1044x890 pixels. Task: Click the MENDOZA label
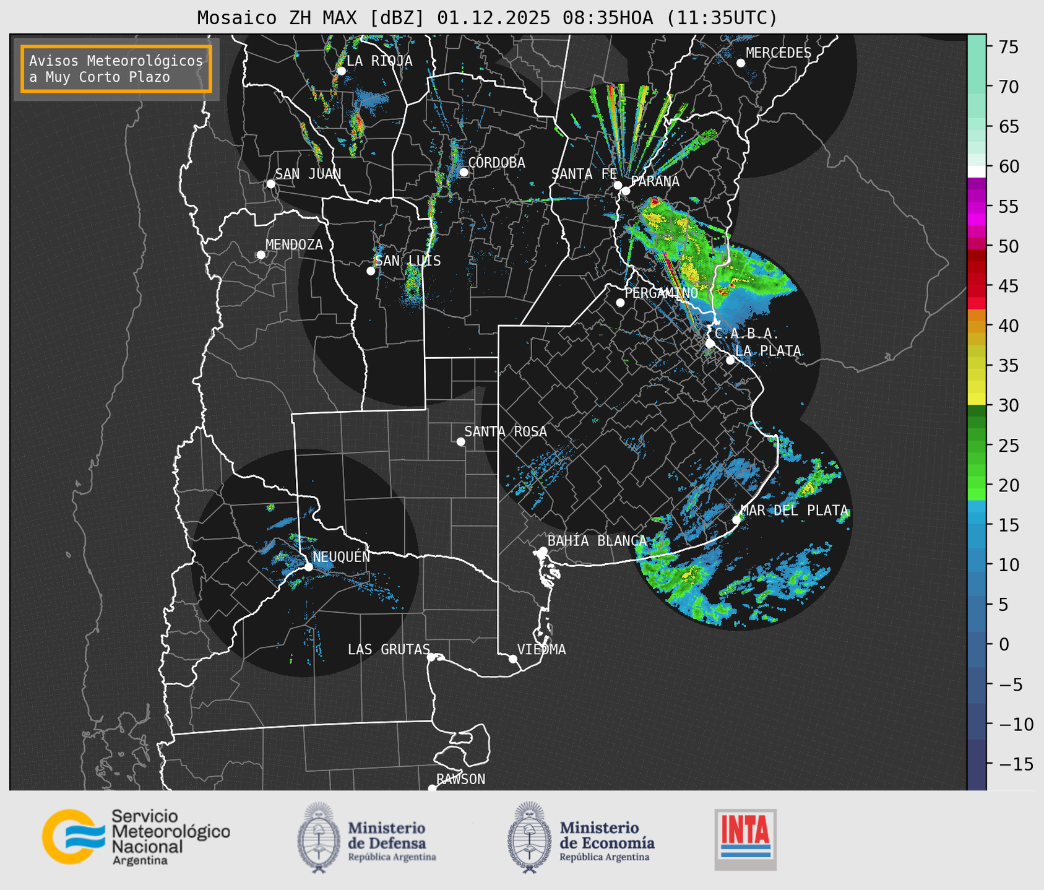294,244
